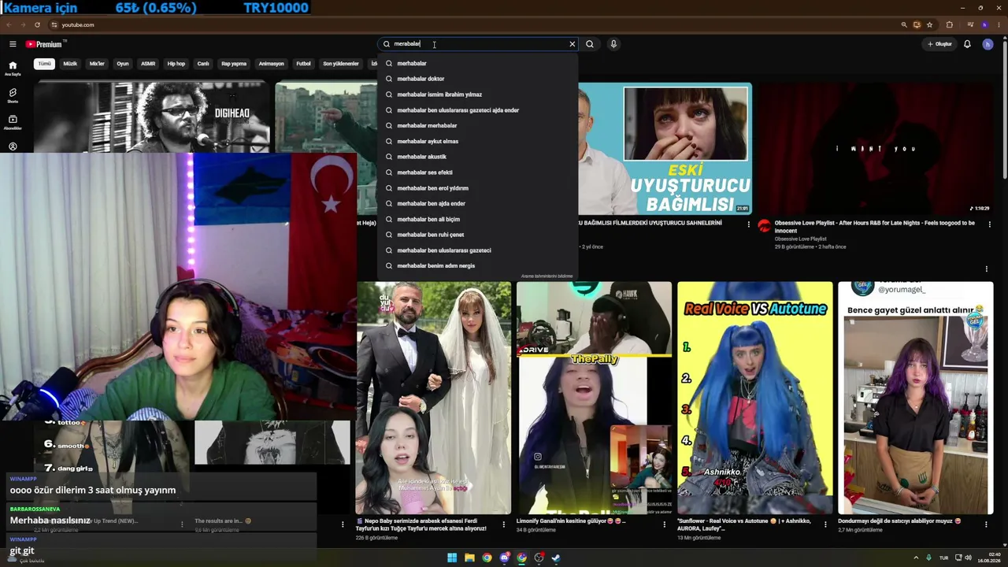
Task: Choose suggestion 'merhabalar ben ajda ender'
Action: [x=477, y=203]
